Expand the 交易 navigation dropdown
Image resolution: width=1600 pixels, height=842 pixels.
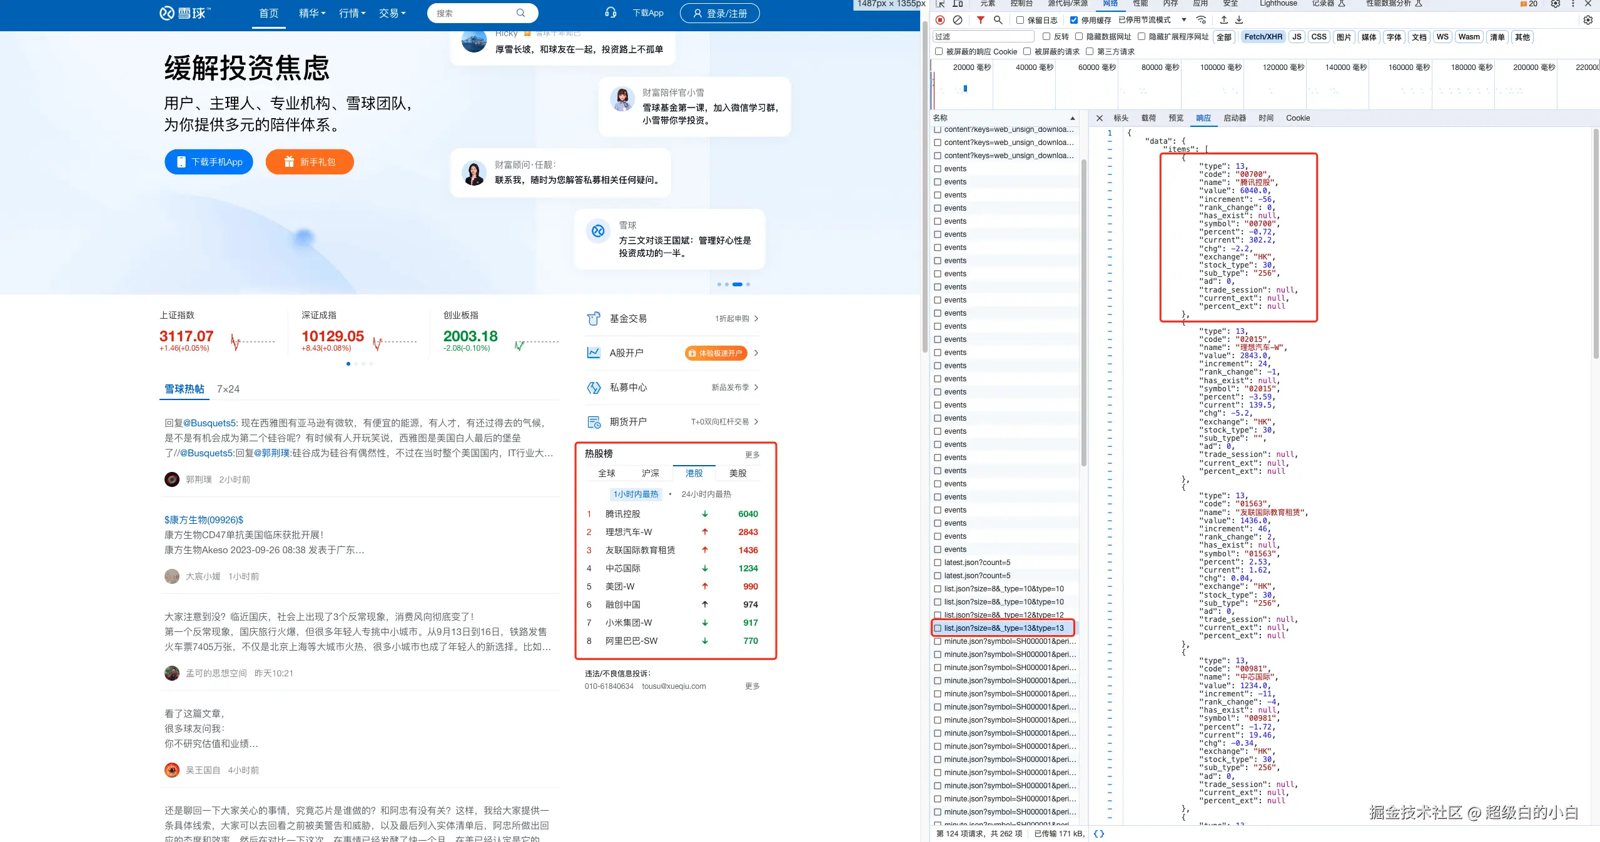tap(392, 13)
